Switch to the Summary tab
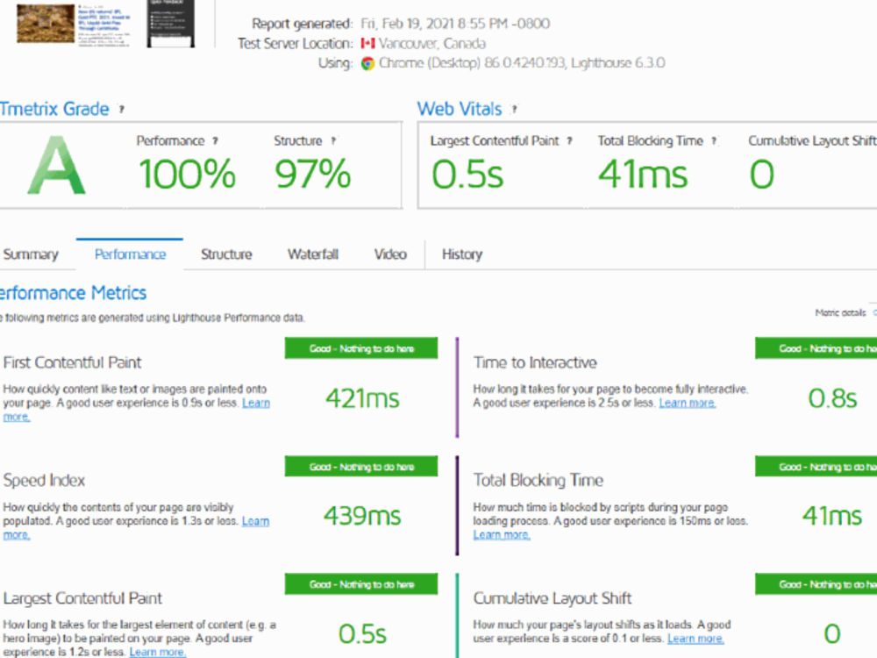877x658 pixels. [30, 254]
